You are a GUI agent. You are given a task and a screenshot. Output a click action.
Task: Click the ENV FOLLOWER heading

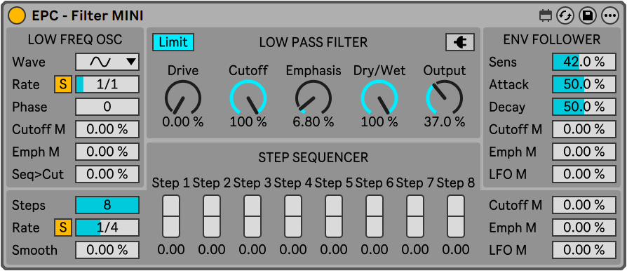click(x=552, y=39)
